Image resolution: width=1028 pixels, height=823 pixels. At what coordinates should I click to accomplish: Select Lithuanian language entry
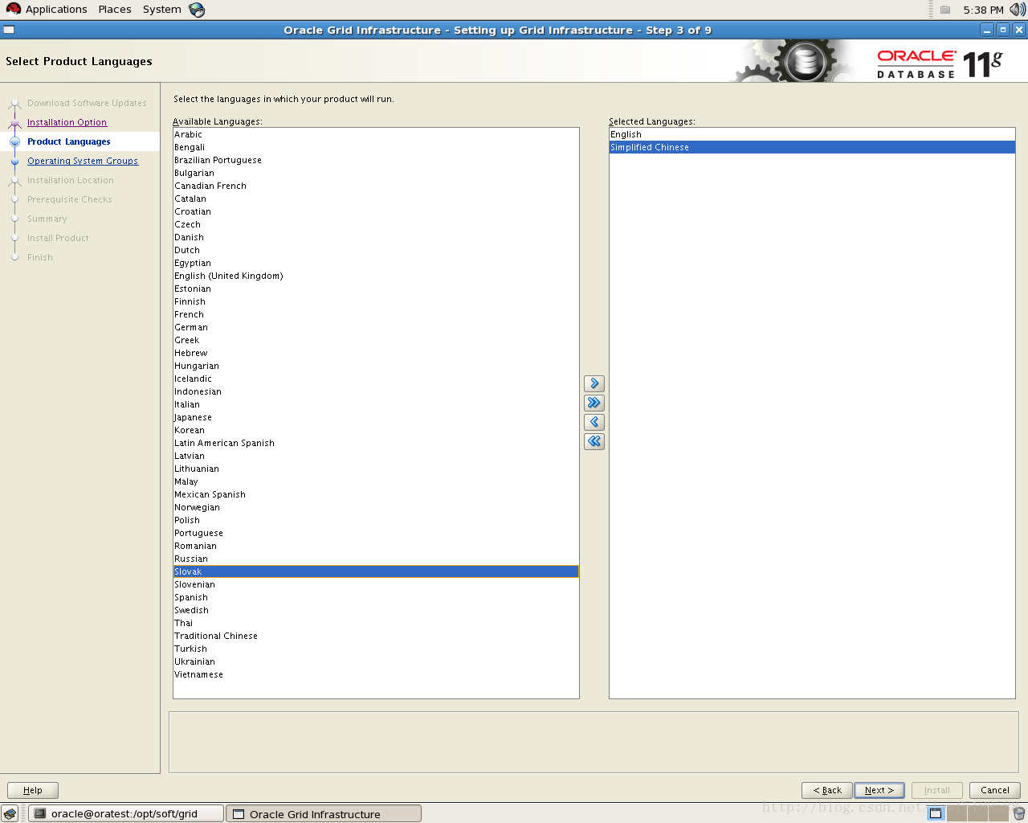[x=376, y=469]
